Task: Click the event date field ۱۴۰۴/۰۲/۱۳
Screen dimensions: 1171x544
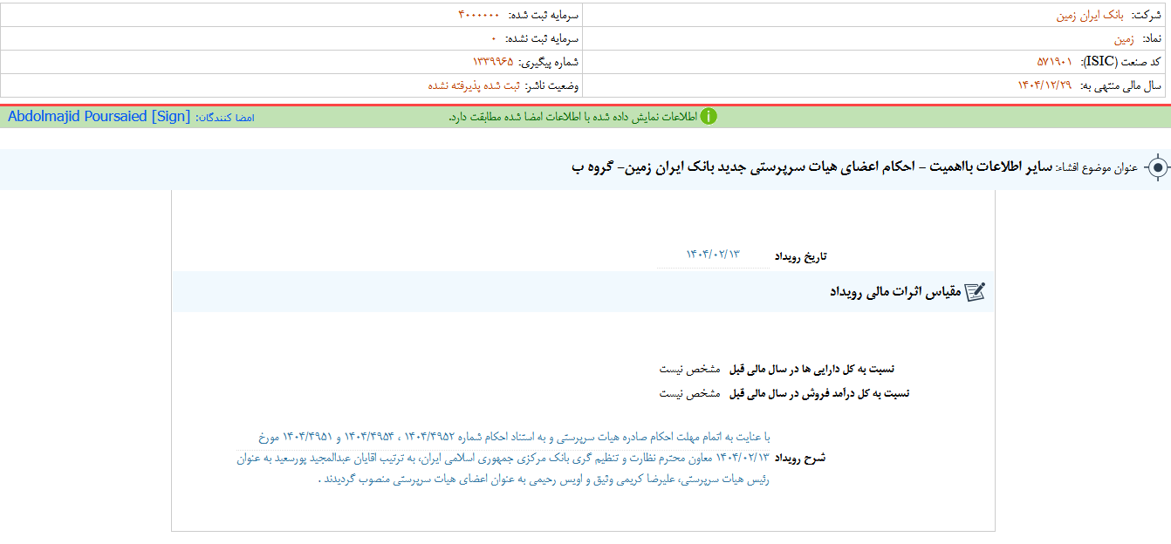Action: tap(712, 254)
